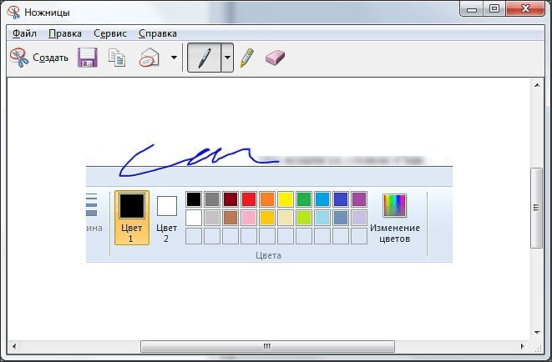Click the Ножницы scissors icon in the title bar
Image resolution: width=552 pixels, height=362 pixels.
[13, 13]
